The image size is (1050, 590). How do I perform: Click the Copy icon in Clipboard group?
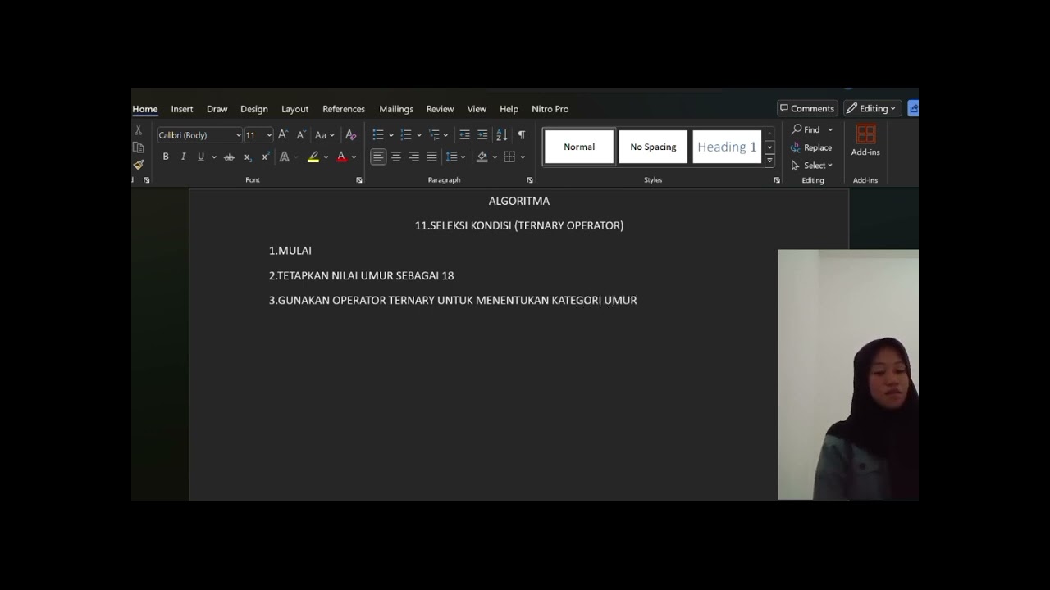pyautogui.click(x=138, y=147)
